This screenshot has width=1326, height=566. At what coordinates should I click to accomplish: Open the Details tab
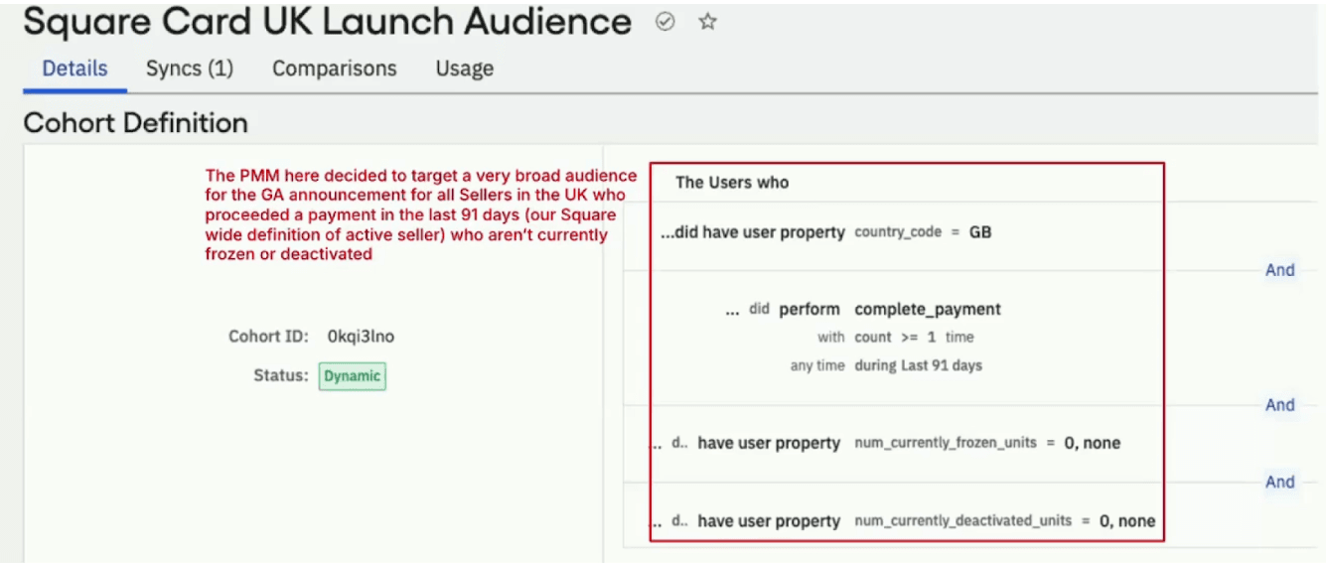pyautogui.click(x=75, y=69)
